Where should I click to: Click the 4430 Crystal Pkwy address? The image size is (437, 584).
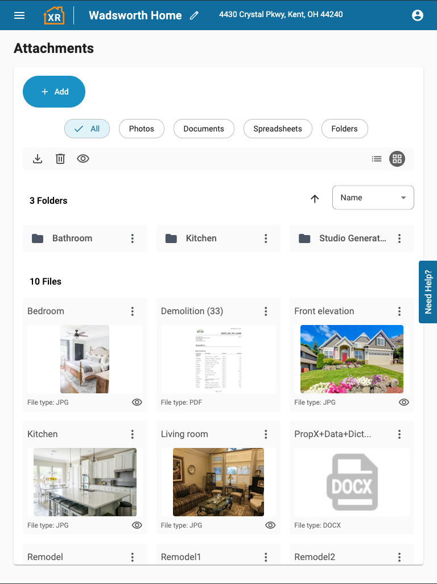point(281,15)
